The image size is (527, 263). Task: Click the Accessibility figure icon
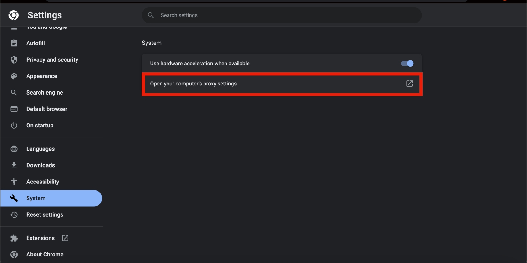click(14, 182)
